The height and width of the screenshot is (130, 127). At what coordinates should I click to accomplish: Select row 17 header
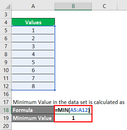point(6,102)
